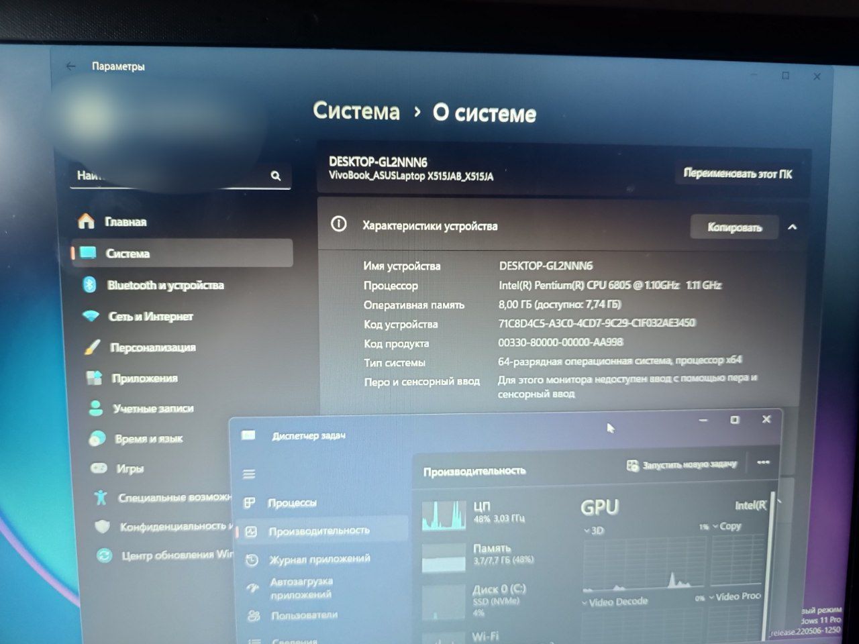The width and height of the screenshot is (859, 644).
Task: Click the search magnifier icon in Settings
Action: [276, 176]
